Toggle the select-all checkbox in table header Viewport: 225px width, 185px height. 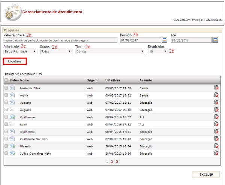pos(6,80)
